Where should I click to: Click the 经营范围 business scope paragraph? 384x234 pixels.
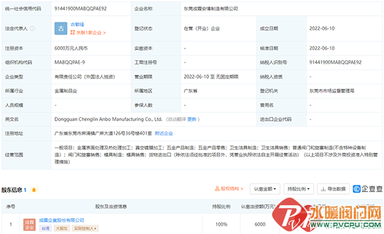coord(216,155)
